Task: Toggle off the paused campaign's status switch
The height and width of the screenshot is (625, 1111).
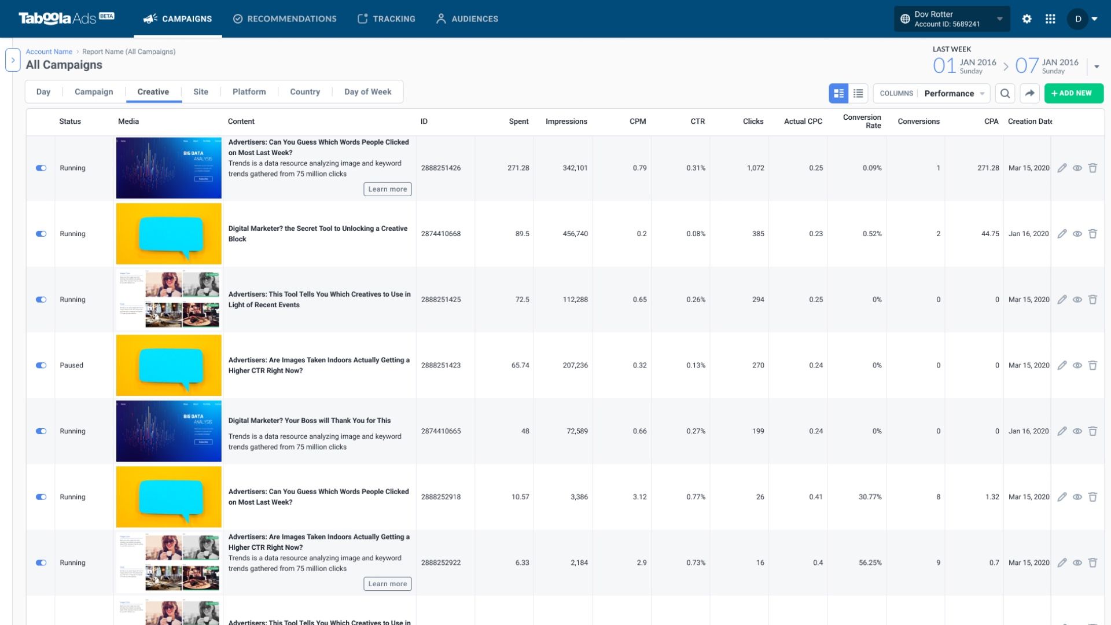Action: [41, 365]
